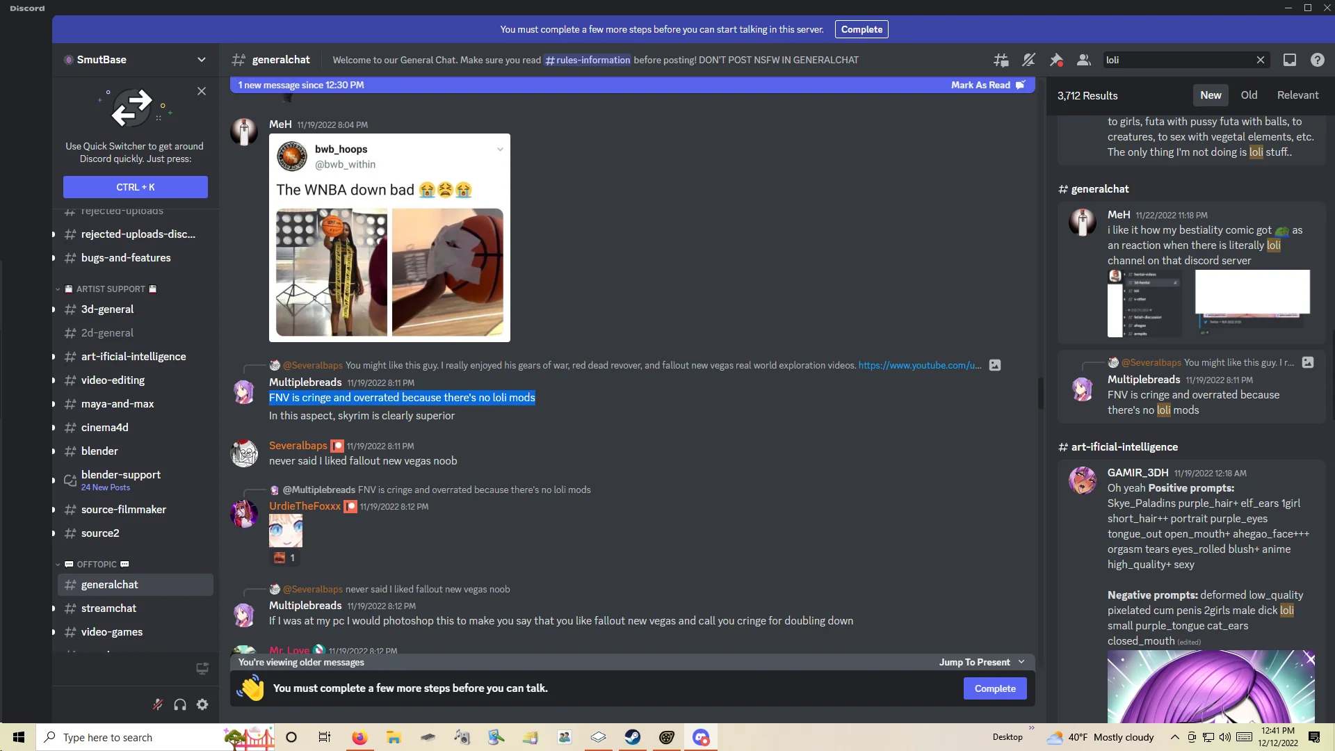The height and width of the screenshot is (751, 1335).
Task: Show member list icon
Action: tap(1083, 60)
